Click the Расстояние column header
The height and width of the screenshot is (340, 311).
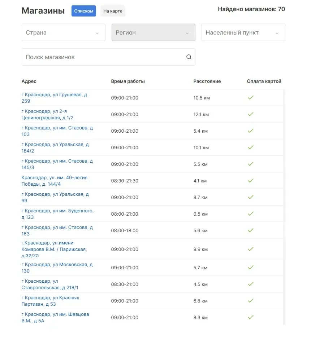point(207,81)
